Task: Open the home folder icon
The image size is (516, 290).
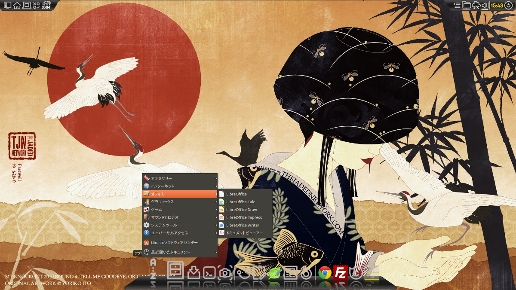Action: [x=17, y=5]
